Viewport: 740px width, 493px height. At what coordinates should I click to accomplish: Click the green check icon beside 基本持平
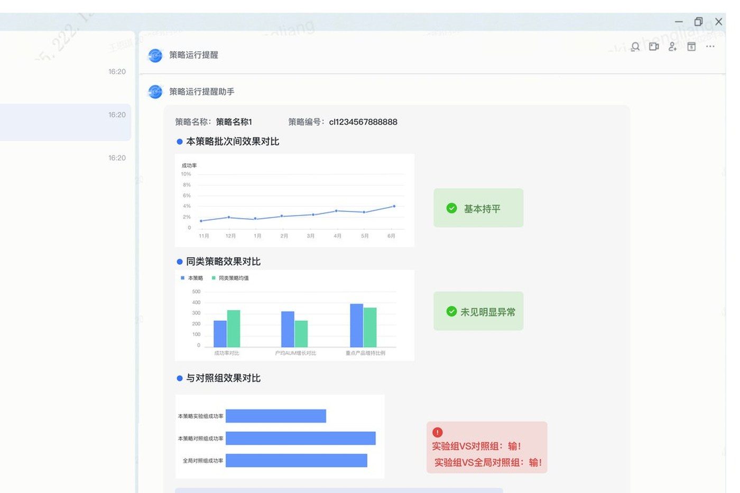tap(451, 208)
